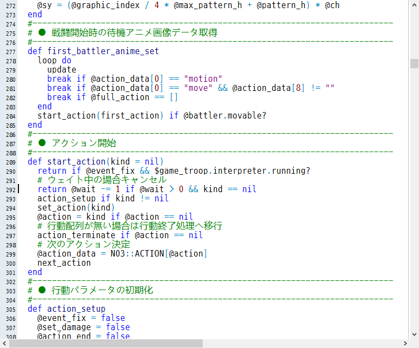Click the horizontal scrollbar left arrow
Screen dimensions: 419x348
pyautogui.click(x=4, y=344)
